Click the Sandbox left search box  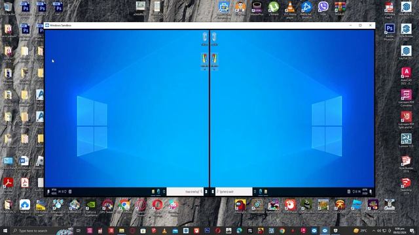click(x=185, y=191)
